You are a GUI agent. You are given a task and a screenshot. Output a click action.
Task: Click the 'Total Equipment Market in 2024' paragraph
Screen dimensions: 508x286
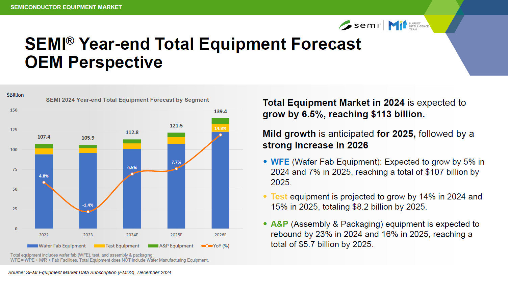[x=364, y=109]
